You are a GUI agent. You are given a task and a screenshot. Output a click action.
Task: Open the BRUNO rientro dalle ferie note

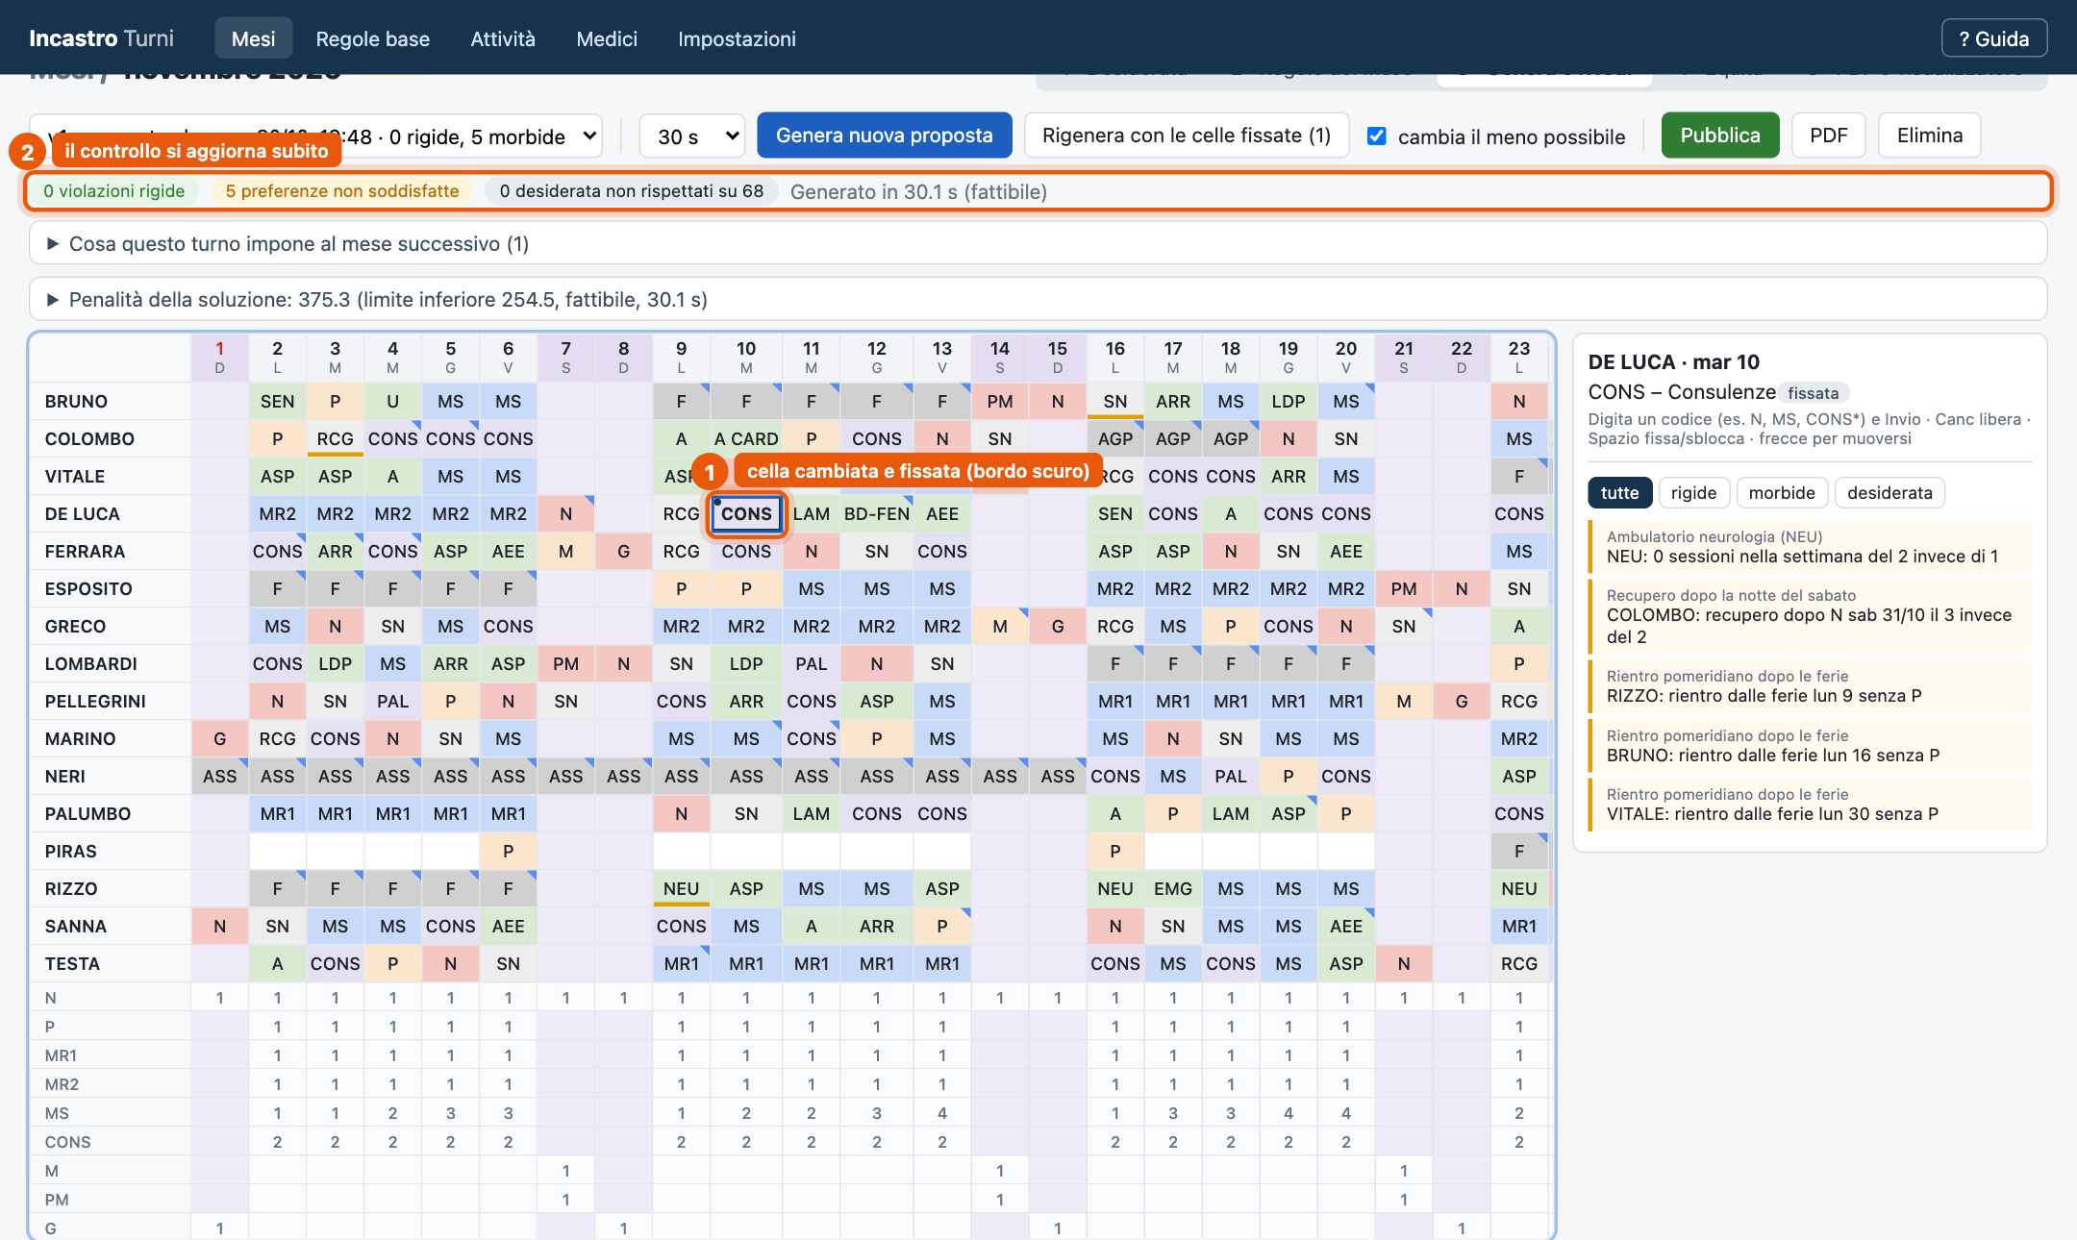1810,745
